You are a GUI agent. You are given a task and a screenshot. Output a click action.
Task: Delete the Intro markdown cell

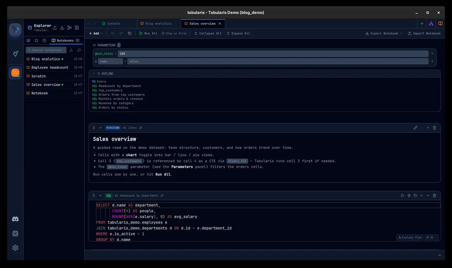(x=434, y=128)
